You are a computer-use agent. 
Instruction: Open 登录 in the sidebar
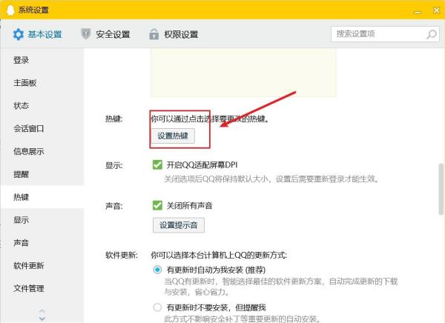[x=42, y=60]
